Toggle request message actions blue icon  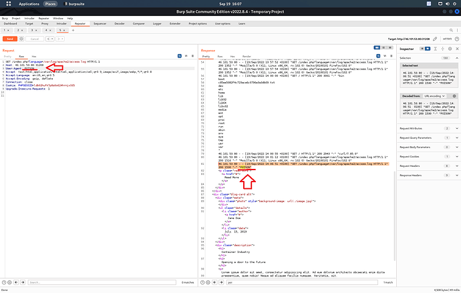[179, 56]
